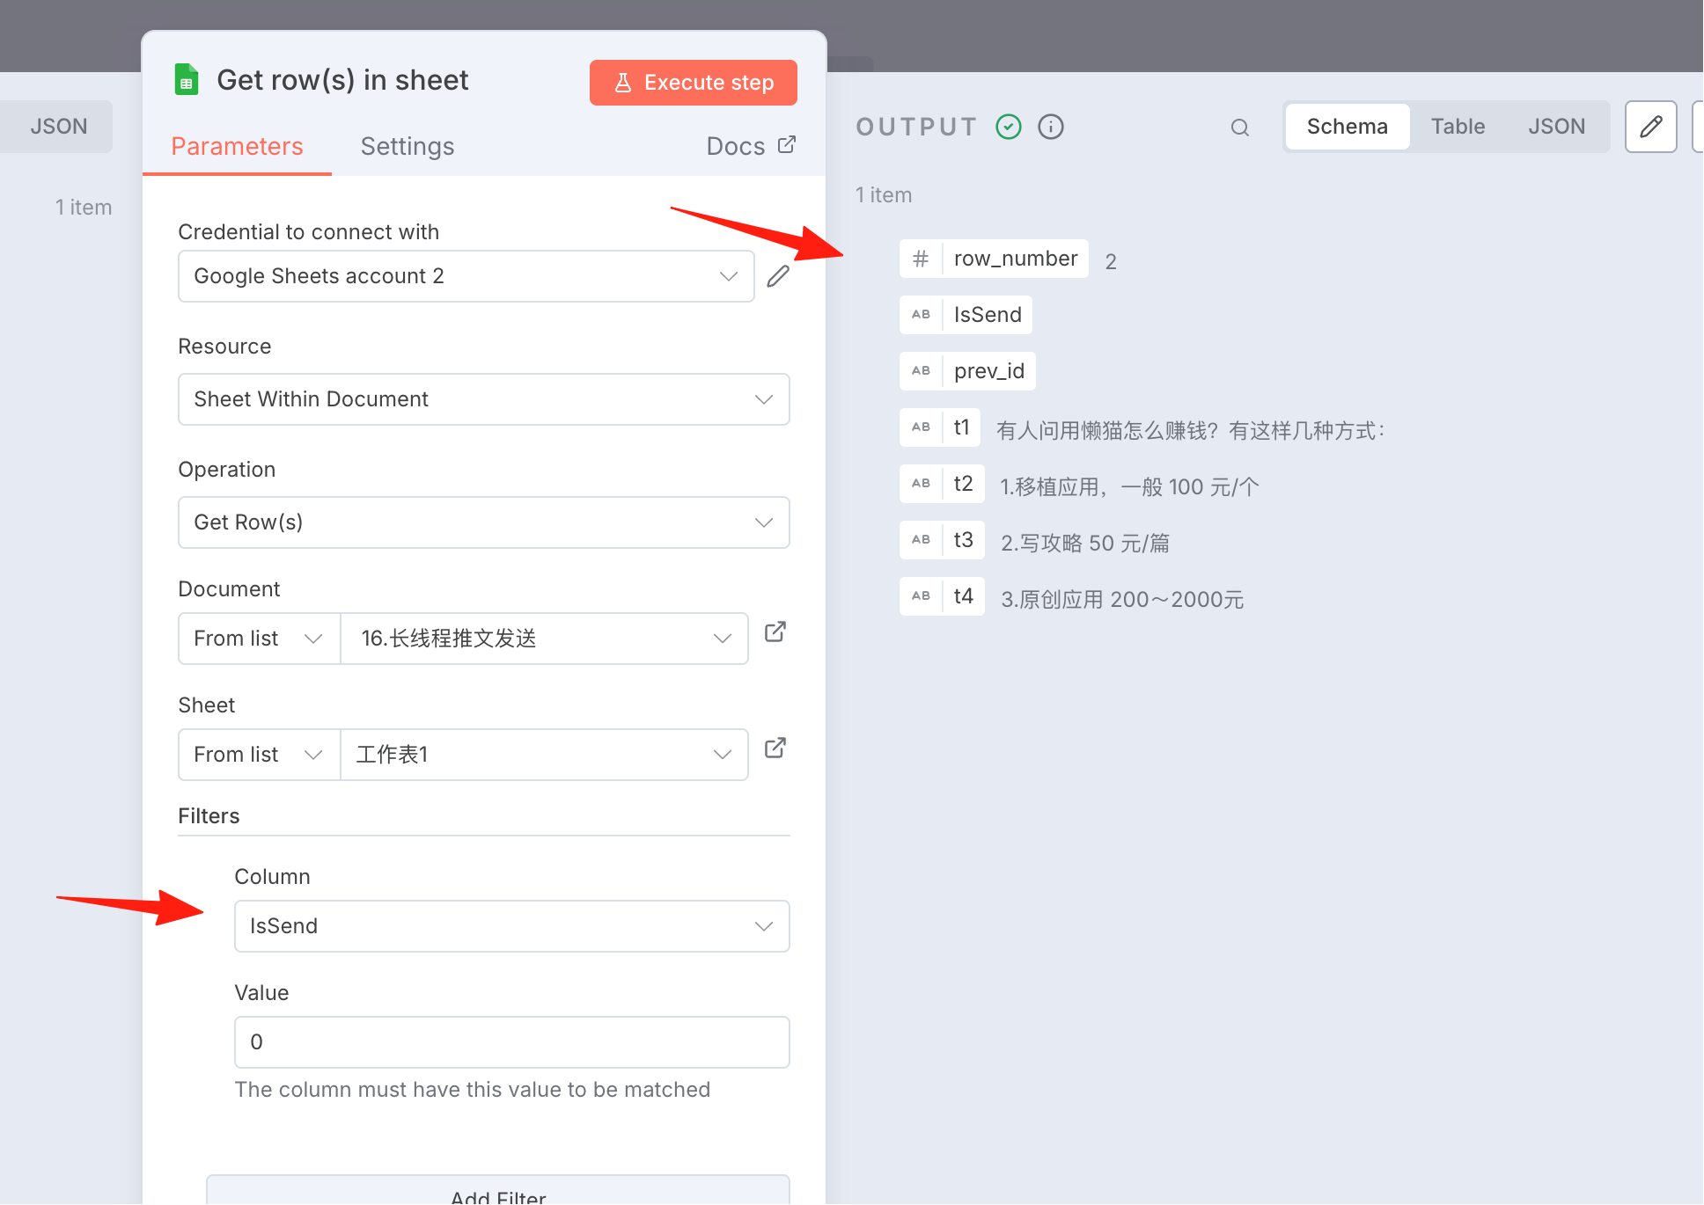Image resolution: width=1704 pixels, height=1205 pixels.
Task: Run the Execute step button
Action: point(694,83)
